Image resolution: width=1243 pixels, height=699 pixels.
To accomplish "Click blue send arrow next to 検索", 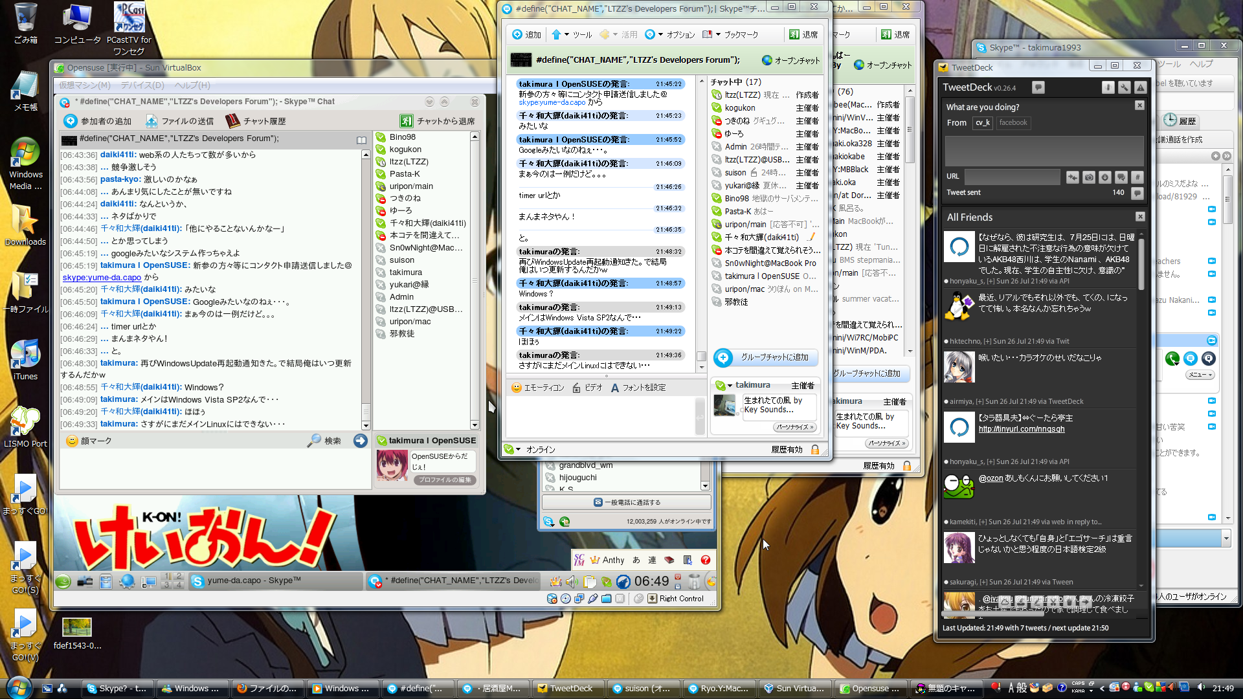I will [x=361, y=441].
